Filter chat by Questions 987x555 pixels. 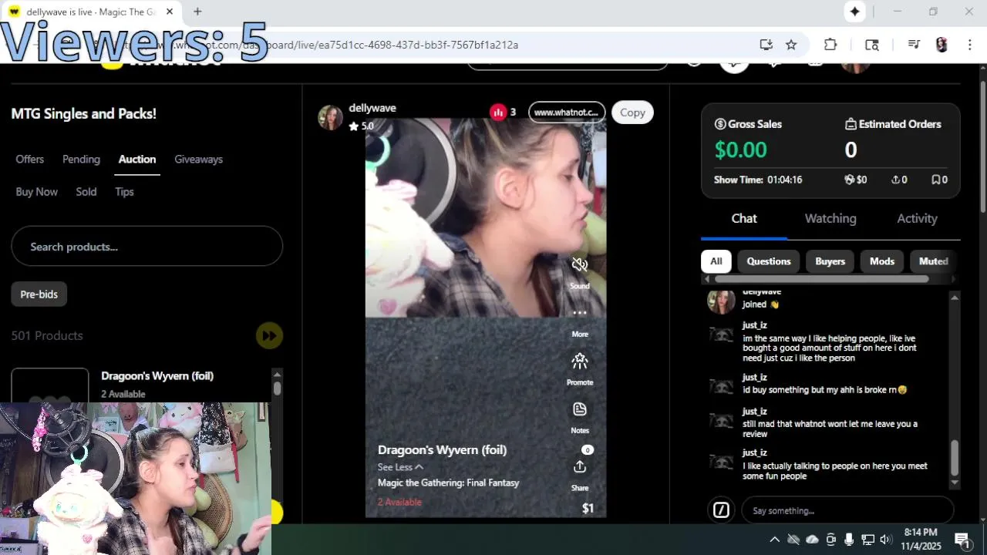(769, 261)
